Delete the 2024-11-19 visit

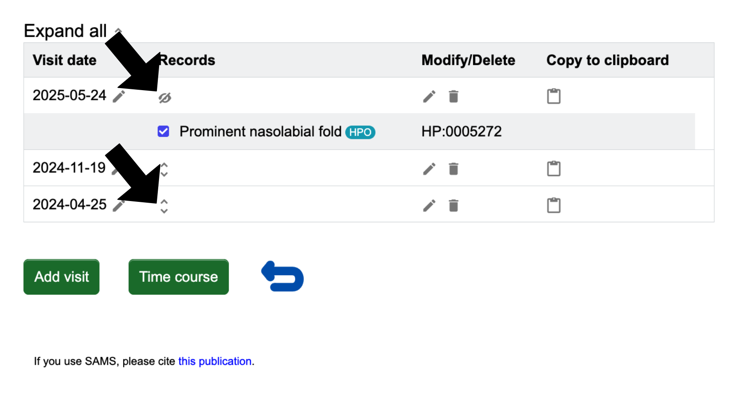point(453,169)
